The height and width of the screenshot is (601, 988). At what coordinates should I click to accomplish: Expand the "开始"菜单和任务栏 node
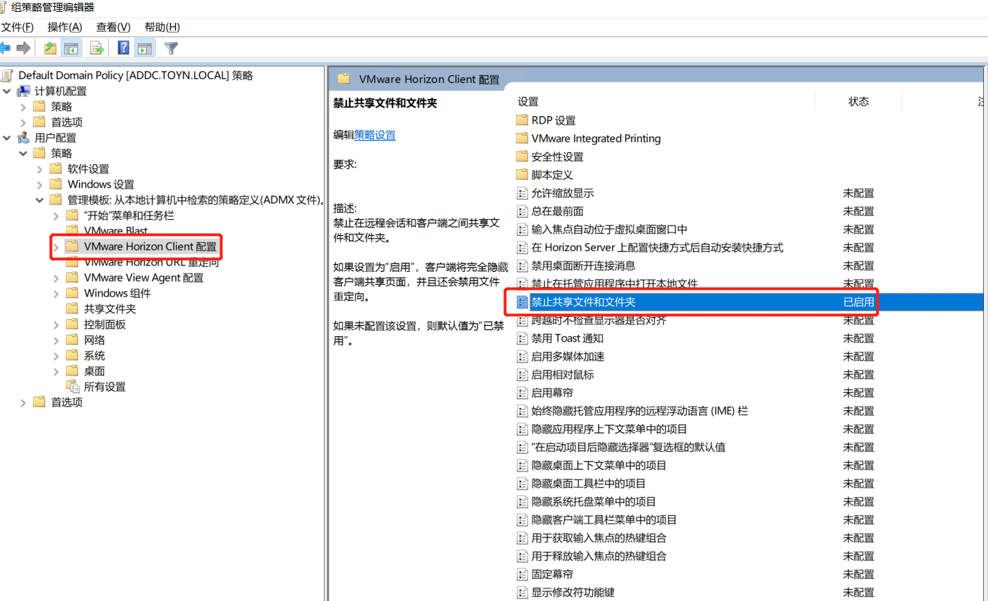56,216
